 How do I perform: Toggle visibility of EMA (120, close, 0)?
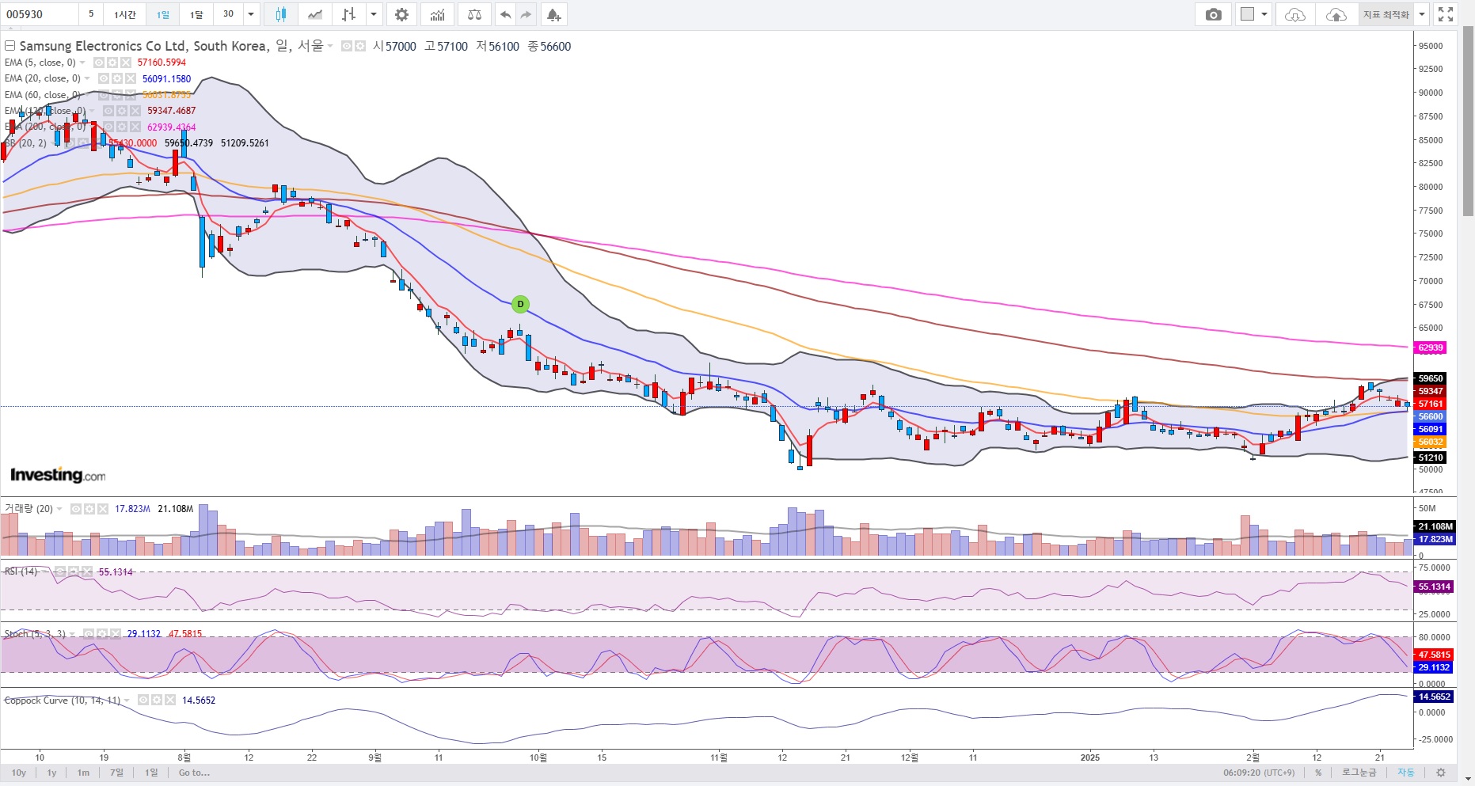[108, 111]
